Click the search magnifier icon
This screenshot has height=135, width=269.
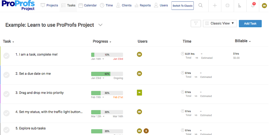point(200,6)
